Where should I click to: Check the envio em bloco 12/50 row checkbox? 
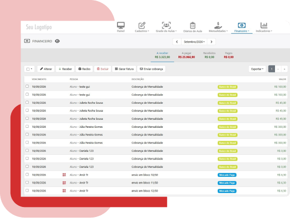27,190
